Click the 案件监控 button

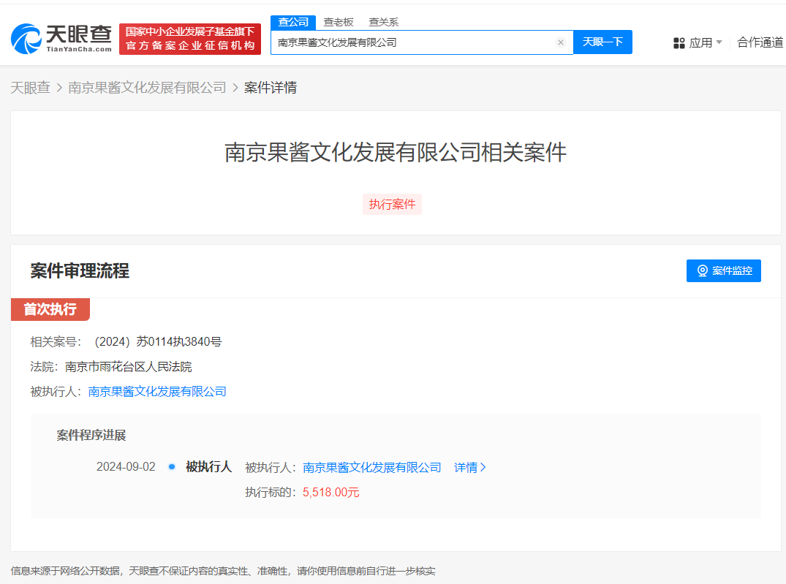click(x=723, y=271)
